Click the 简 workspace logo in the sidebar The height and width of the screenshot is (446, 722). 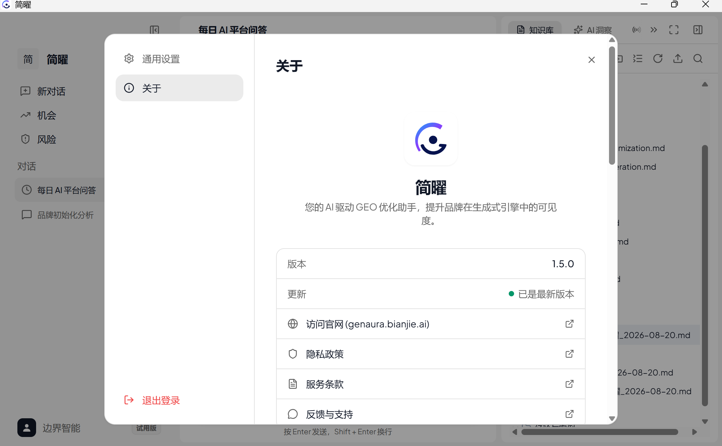28,59
